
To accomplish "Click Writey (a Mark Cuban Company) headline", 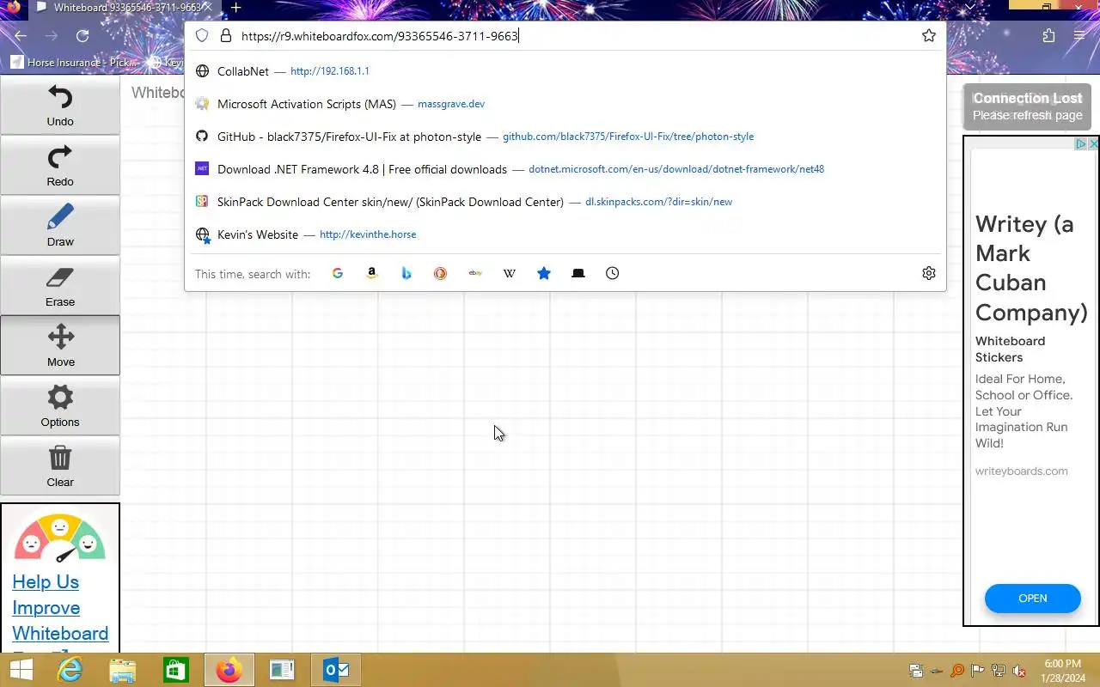I will tap(1031, 268).
